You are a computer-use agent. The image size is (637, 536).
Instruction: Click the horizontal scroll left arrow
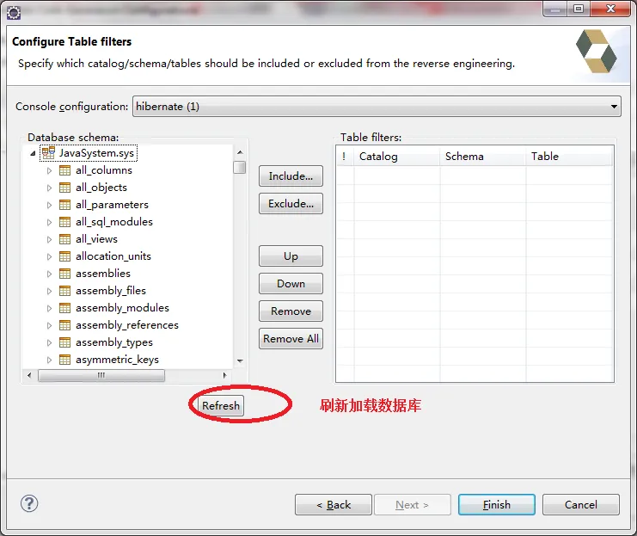(x=29, y=375)
